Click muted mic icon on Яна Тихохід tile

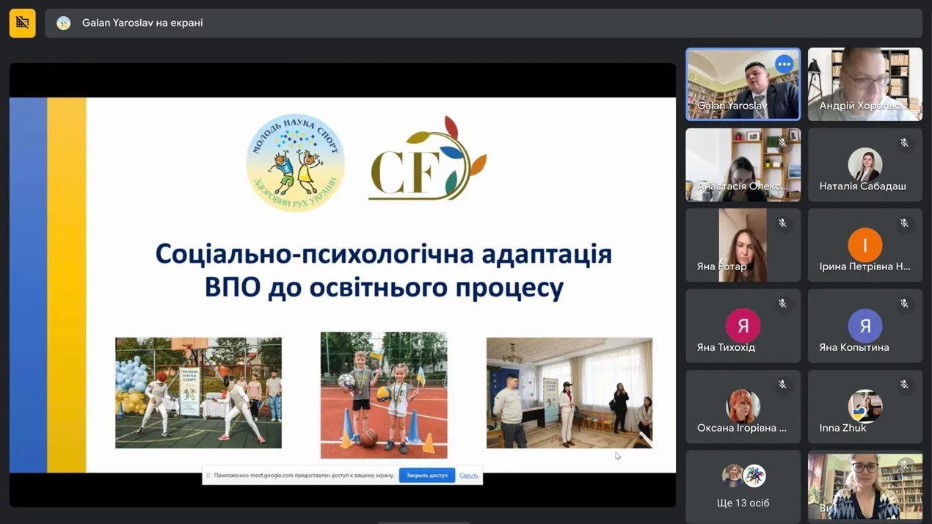pos(782,304)
